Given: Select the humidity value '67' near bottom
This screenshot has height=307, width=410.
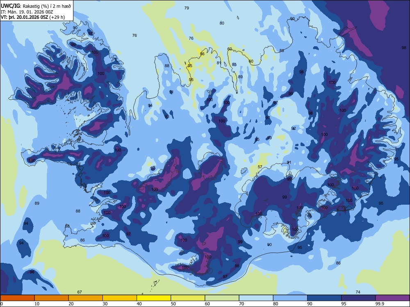Looking at the screenshot, I should pos(80,292).
